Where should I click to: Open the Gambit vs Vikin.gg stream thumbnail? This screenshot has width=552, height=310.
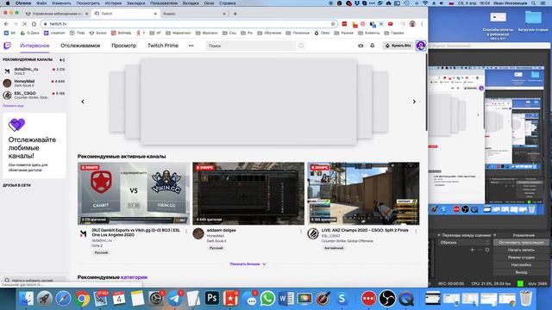pos(134,193)
